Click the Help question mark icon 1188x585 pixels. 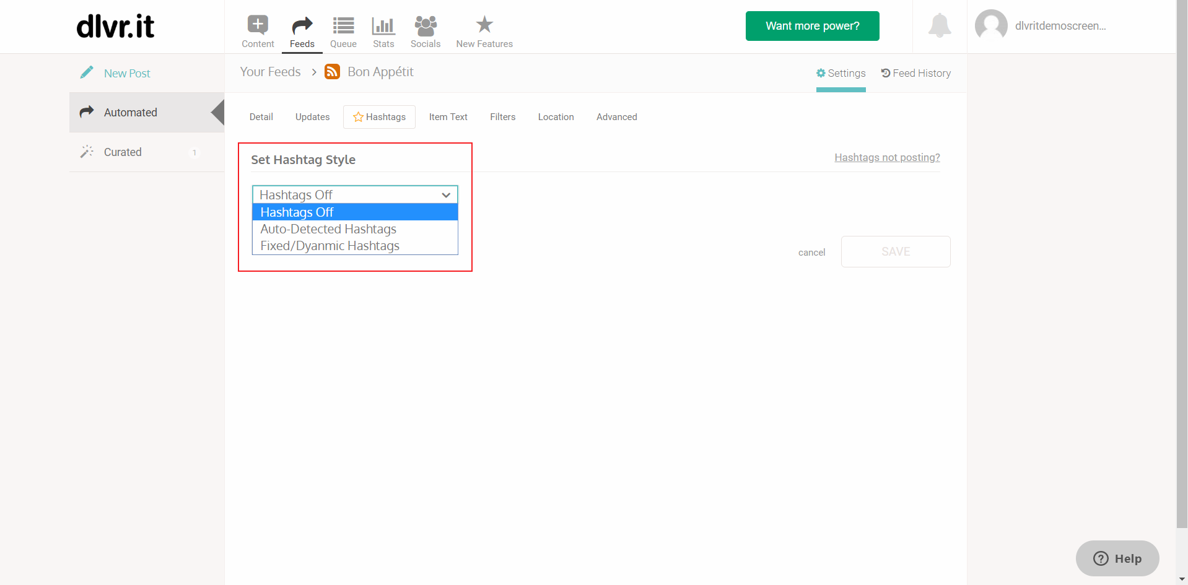[1101, 558]
